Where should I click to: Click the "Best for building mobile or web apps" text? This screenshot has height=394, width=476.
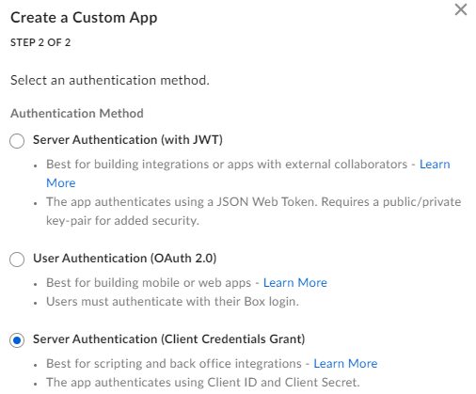(149, 283)
